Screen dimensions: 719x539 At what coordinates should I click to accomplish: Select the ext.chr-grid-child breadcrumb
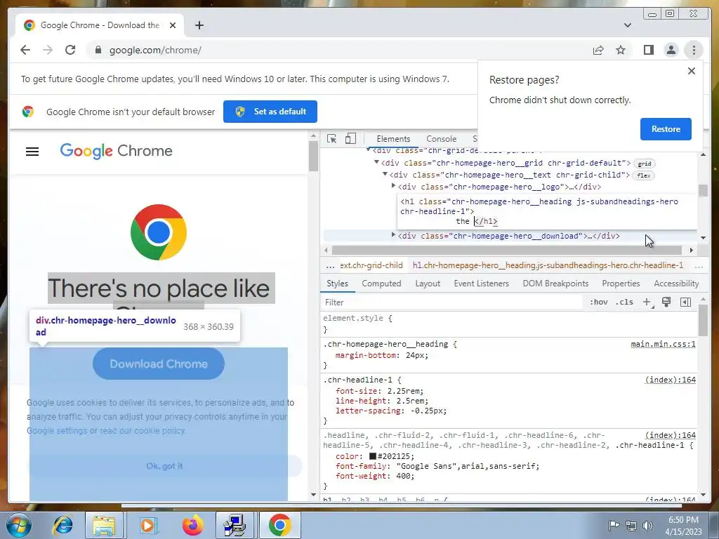pos(371,265)
